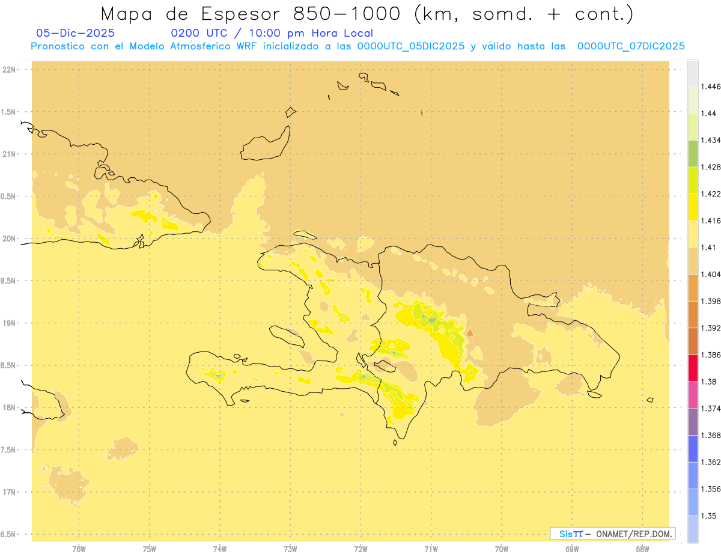Click the latitude label "20N"
721x557 pixels.
(x=9, y=239)
